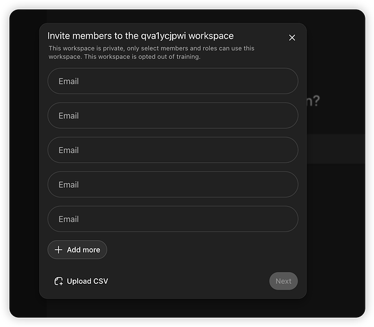The width and height of the screenshot is (374, 327).
Task: Click the Next button
Action: click(283, 281)
